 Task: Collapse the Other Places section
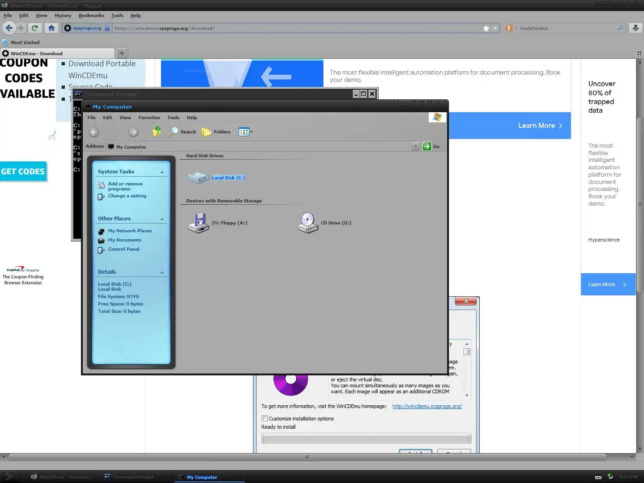162,219
